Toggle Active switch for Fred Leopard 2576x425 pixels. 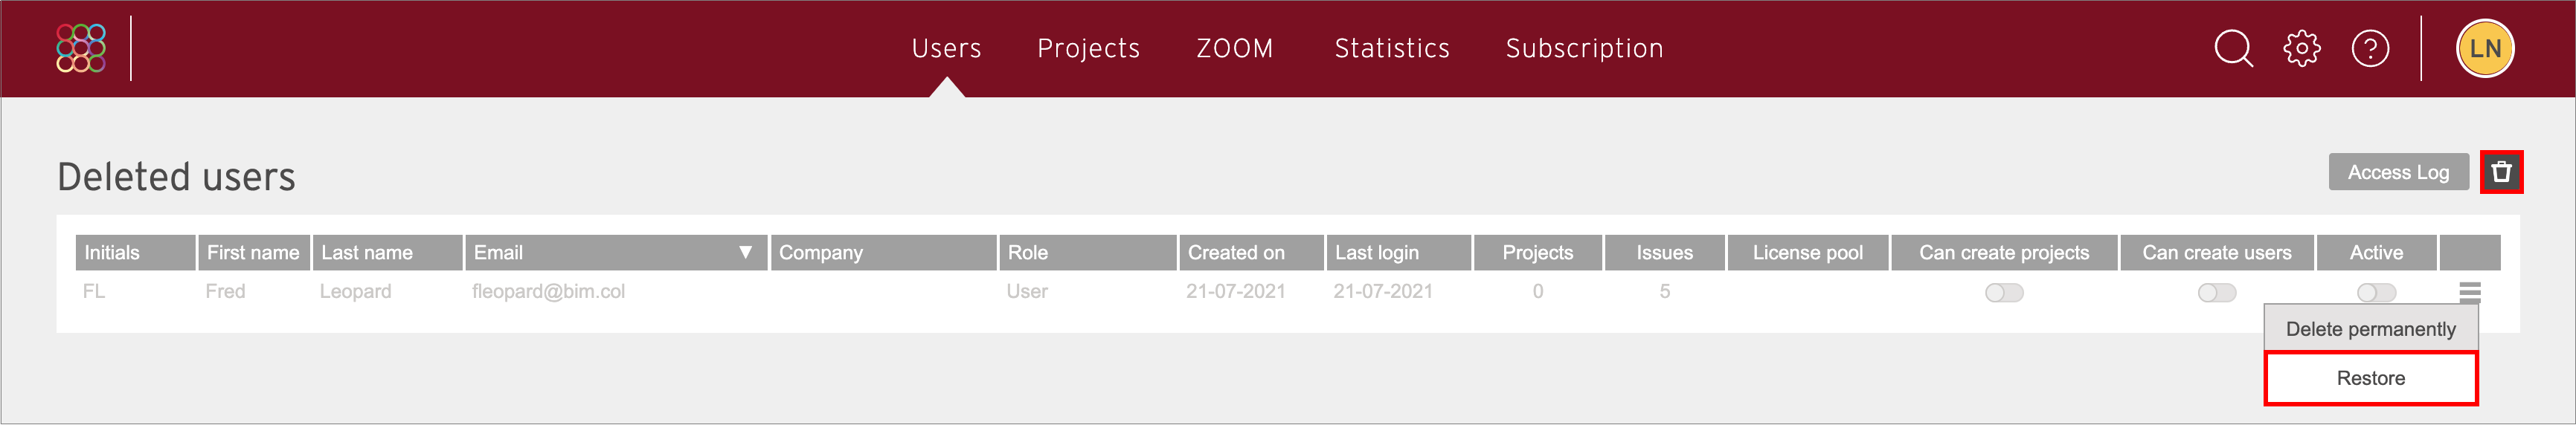[2376, 293]
